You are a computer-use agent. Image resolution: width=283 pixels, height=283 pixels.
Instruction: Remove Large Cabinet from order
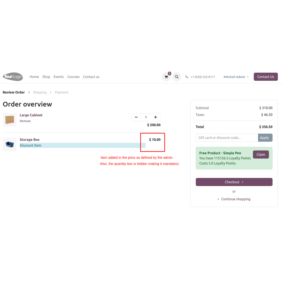click(x=25, y=121)
